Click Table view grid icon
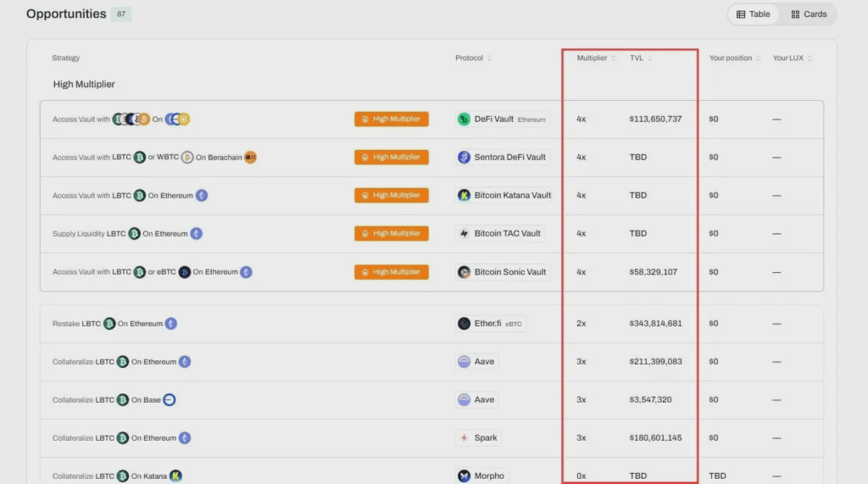This screenshot has width=868, height=484. coord(741,14)
